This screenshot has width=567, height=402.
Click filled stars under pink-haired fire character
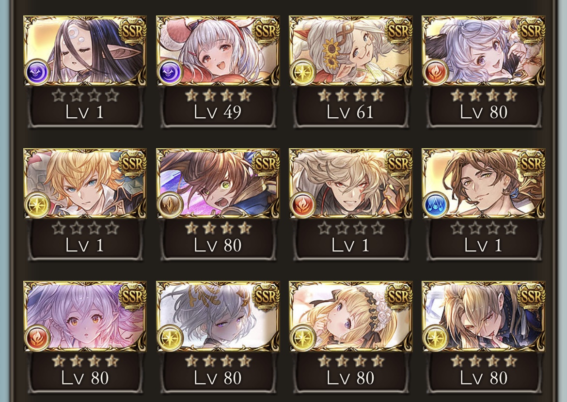point(85,361)
